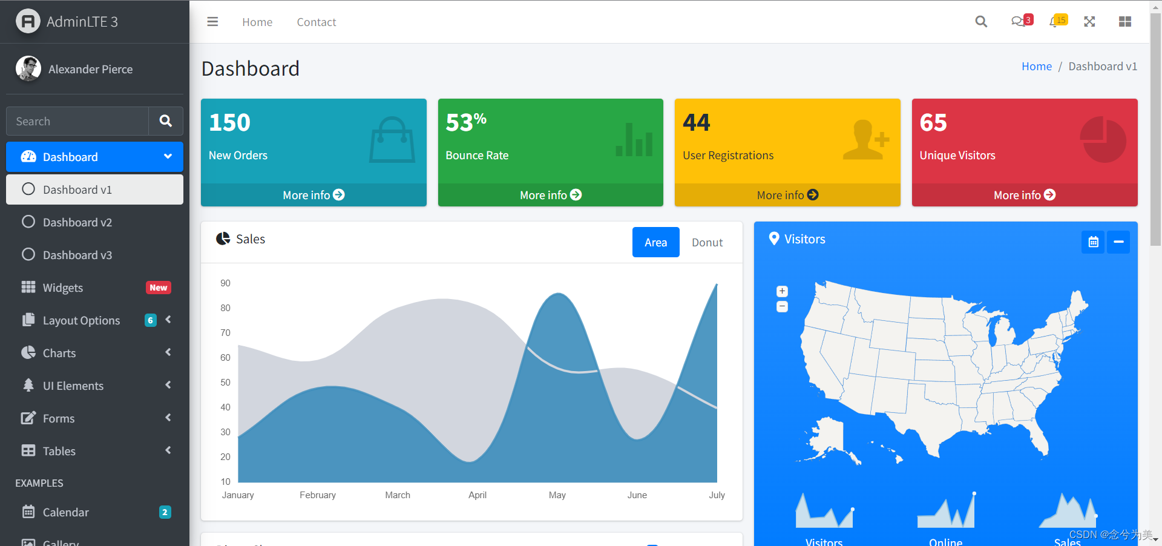This screenshot has width=1162, height=546.
Task: Click More info on User Registrations card
Action: tap(787, 195)
